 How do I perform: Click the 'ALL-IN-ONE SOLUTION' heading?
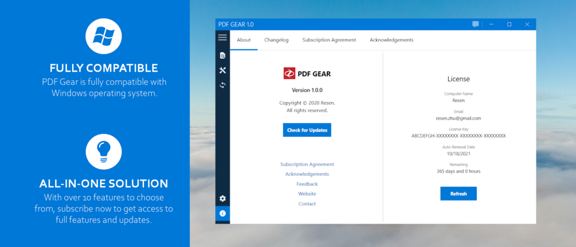click(104, 184)
